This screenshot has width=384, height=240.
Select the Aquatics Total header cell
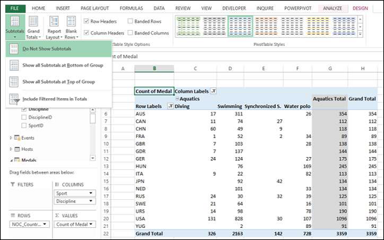[x=330, y=99]
